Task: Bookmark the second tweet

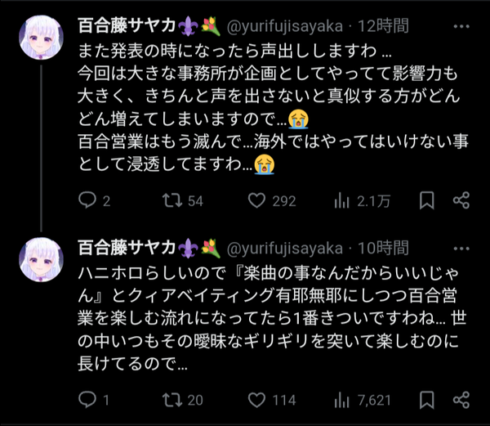Action: click(x=426, y=400)
